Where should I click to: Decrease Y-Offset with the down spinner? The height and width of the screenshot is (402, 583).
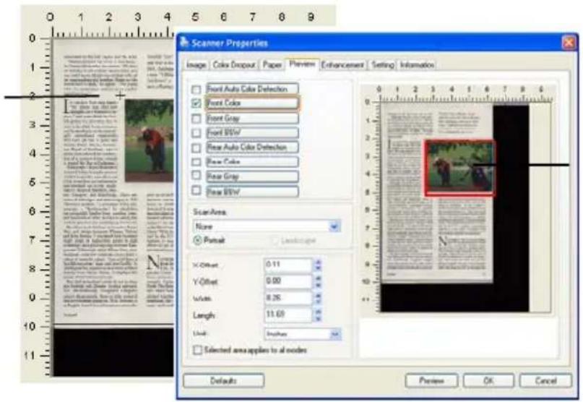click(x=318, y=285)
